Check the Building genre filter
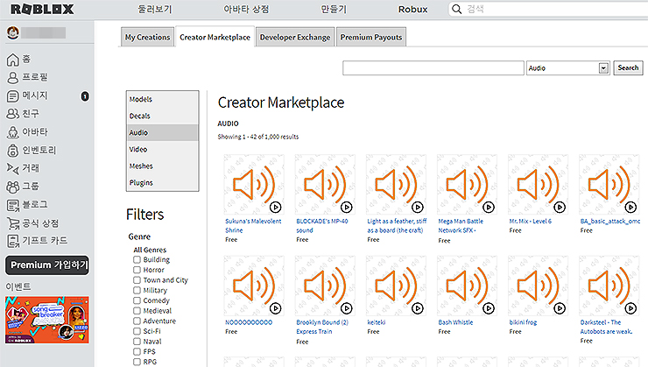 137,259
